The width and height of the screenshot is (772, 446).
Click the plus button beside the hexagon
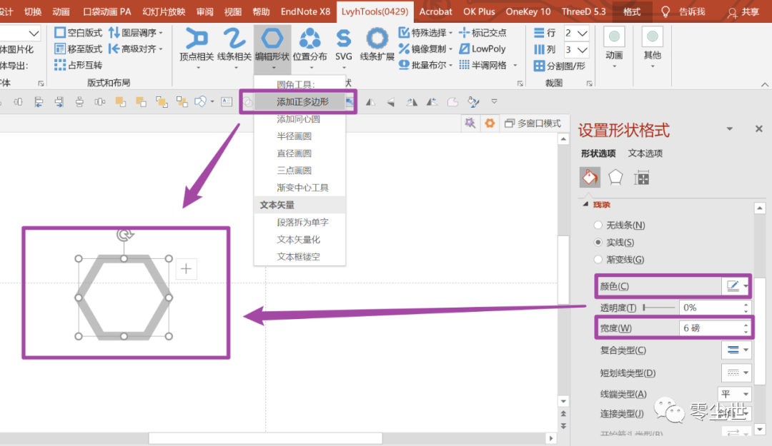(186, 268)
